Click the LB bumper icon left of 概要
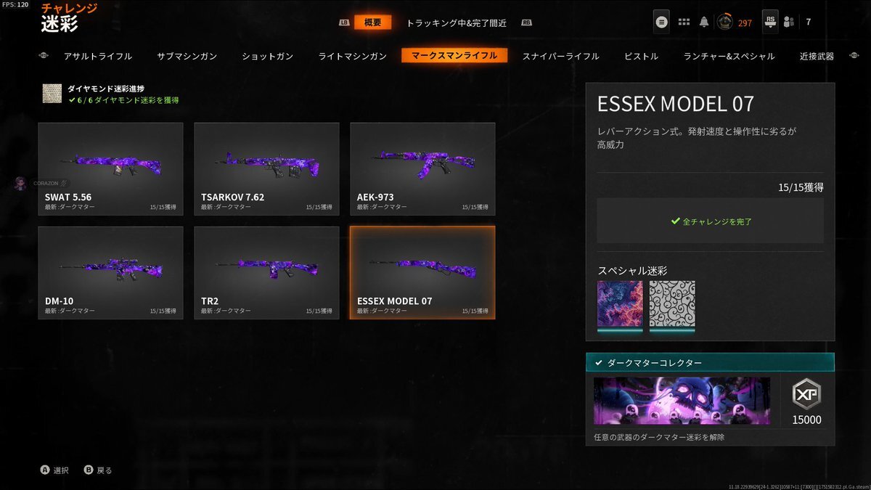 344,23
